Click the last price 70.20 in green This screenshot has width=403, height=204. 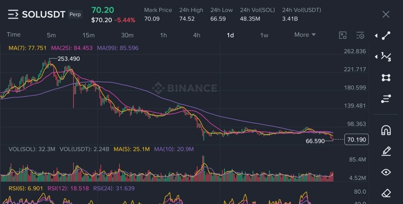[103, 10]
